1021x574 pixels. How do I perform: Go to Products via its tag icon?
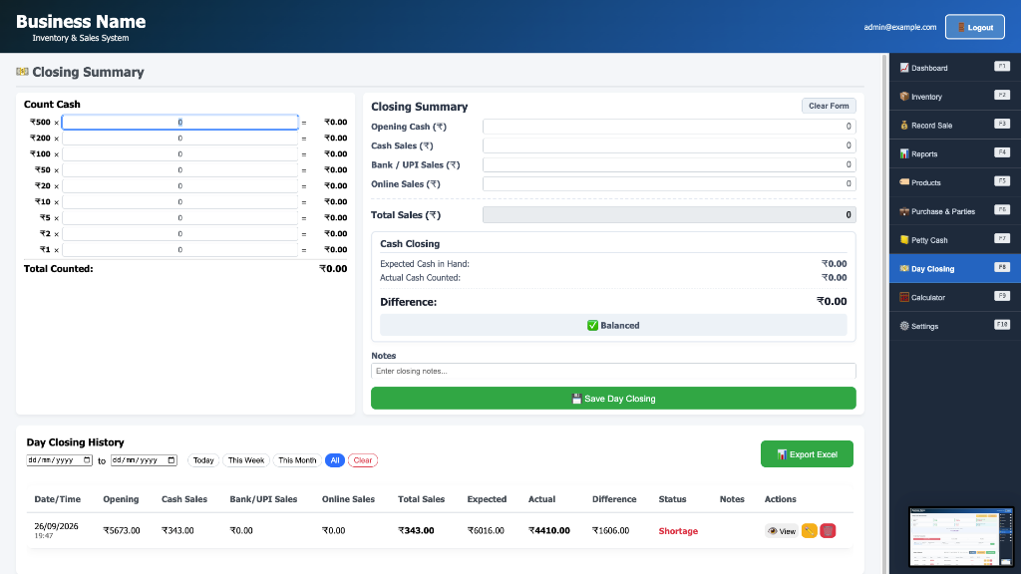coord(903,182)
